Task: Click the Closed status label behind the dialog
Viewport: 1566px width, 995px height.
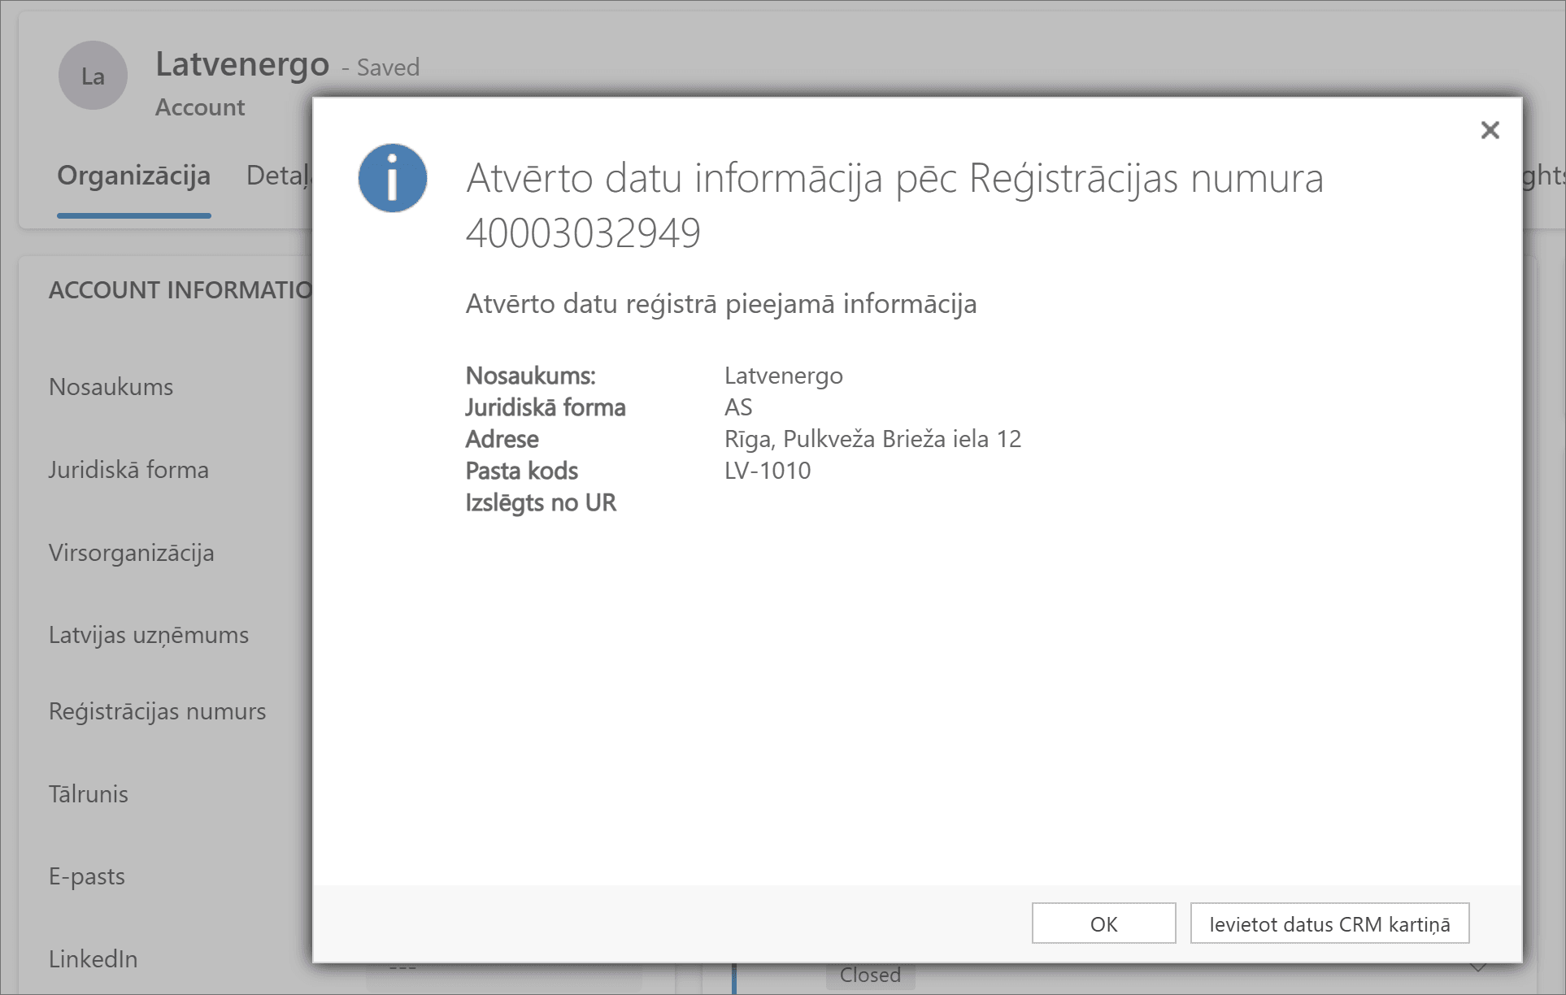Action: click(870, 975)
